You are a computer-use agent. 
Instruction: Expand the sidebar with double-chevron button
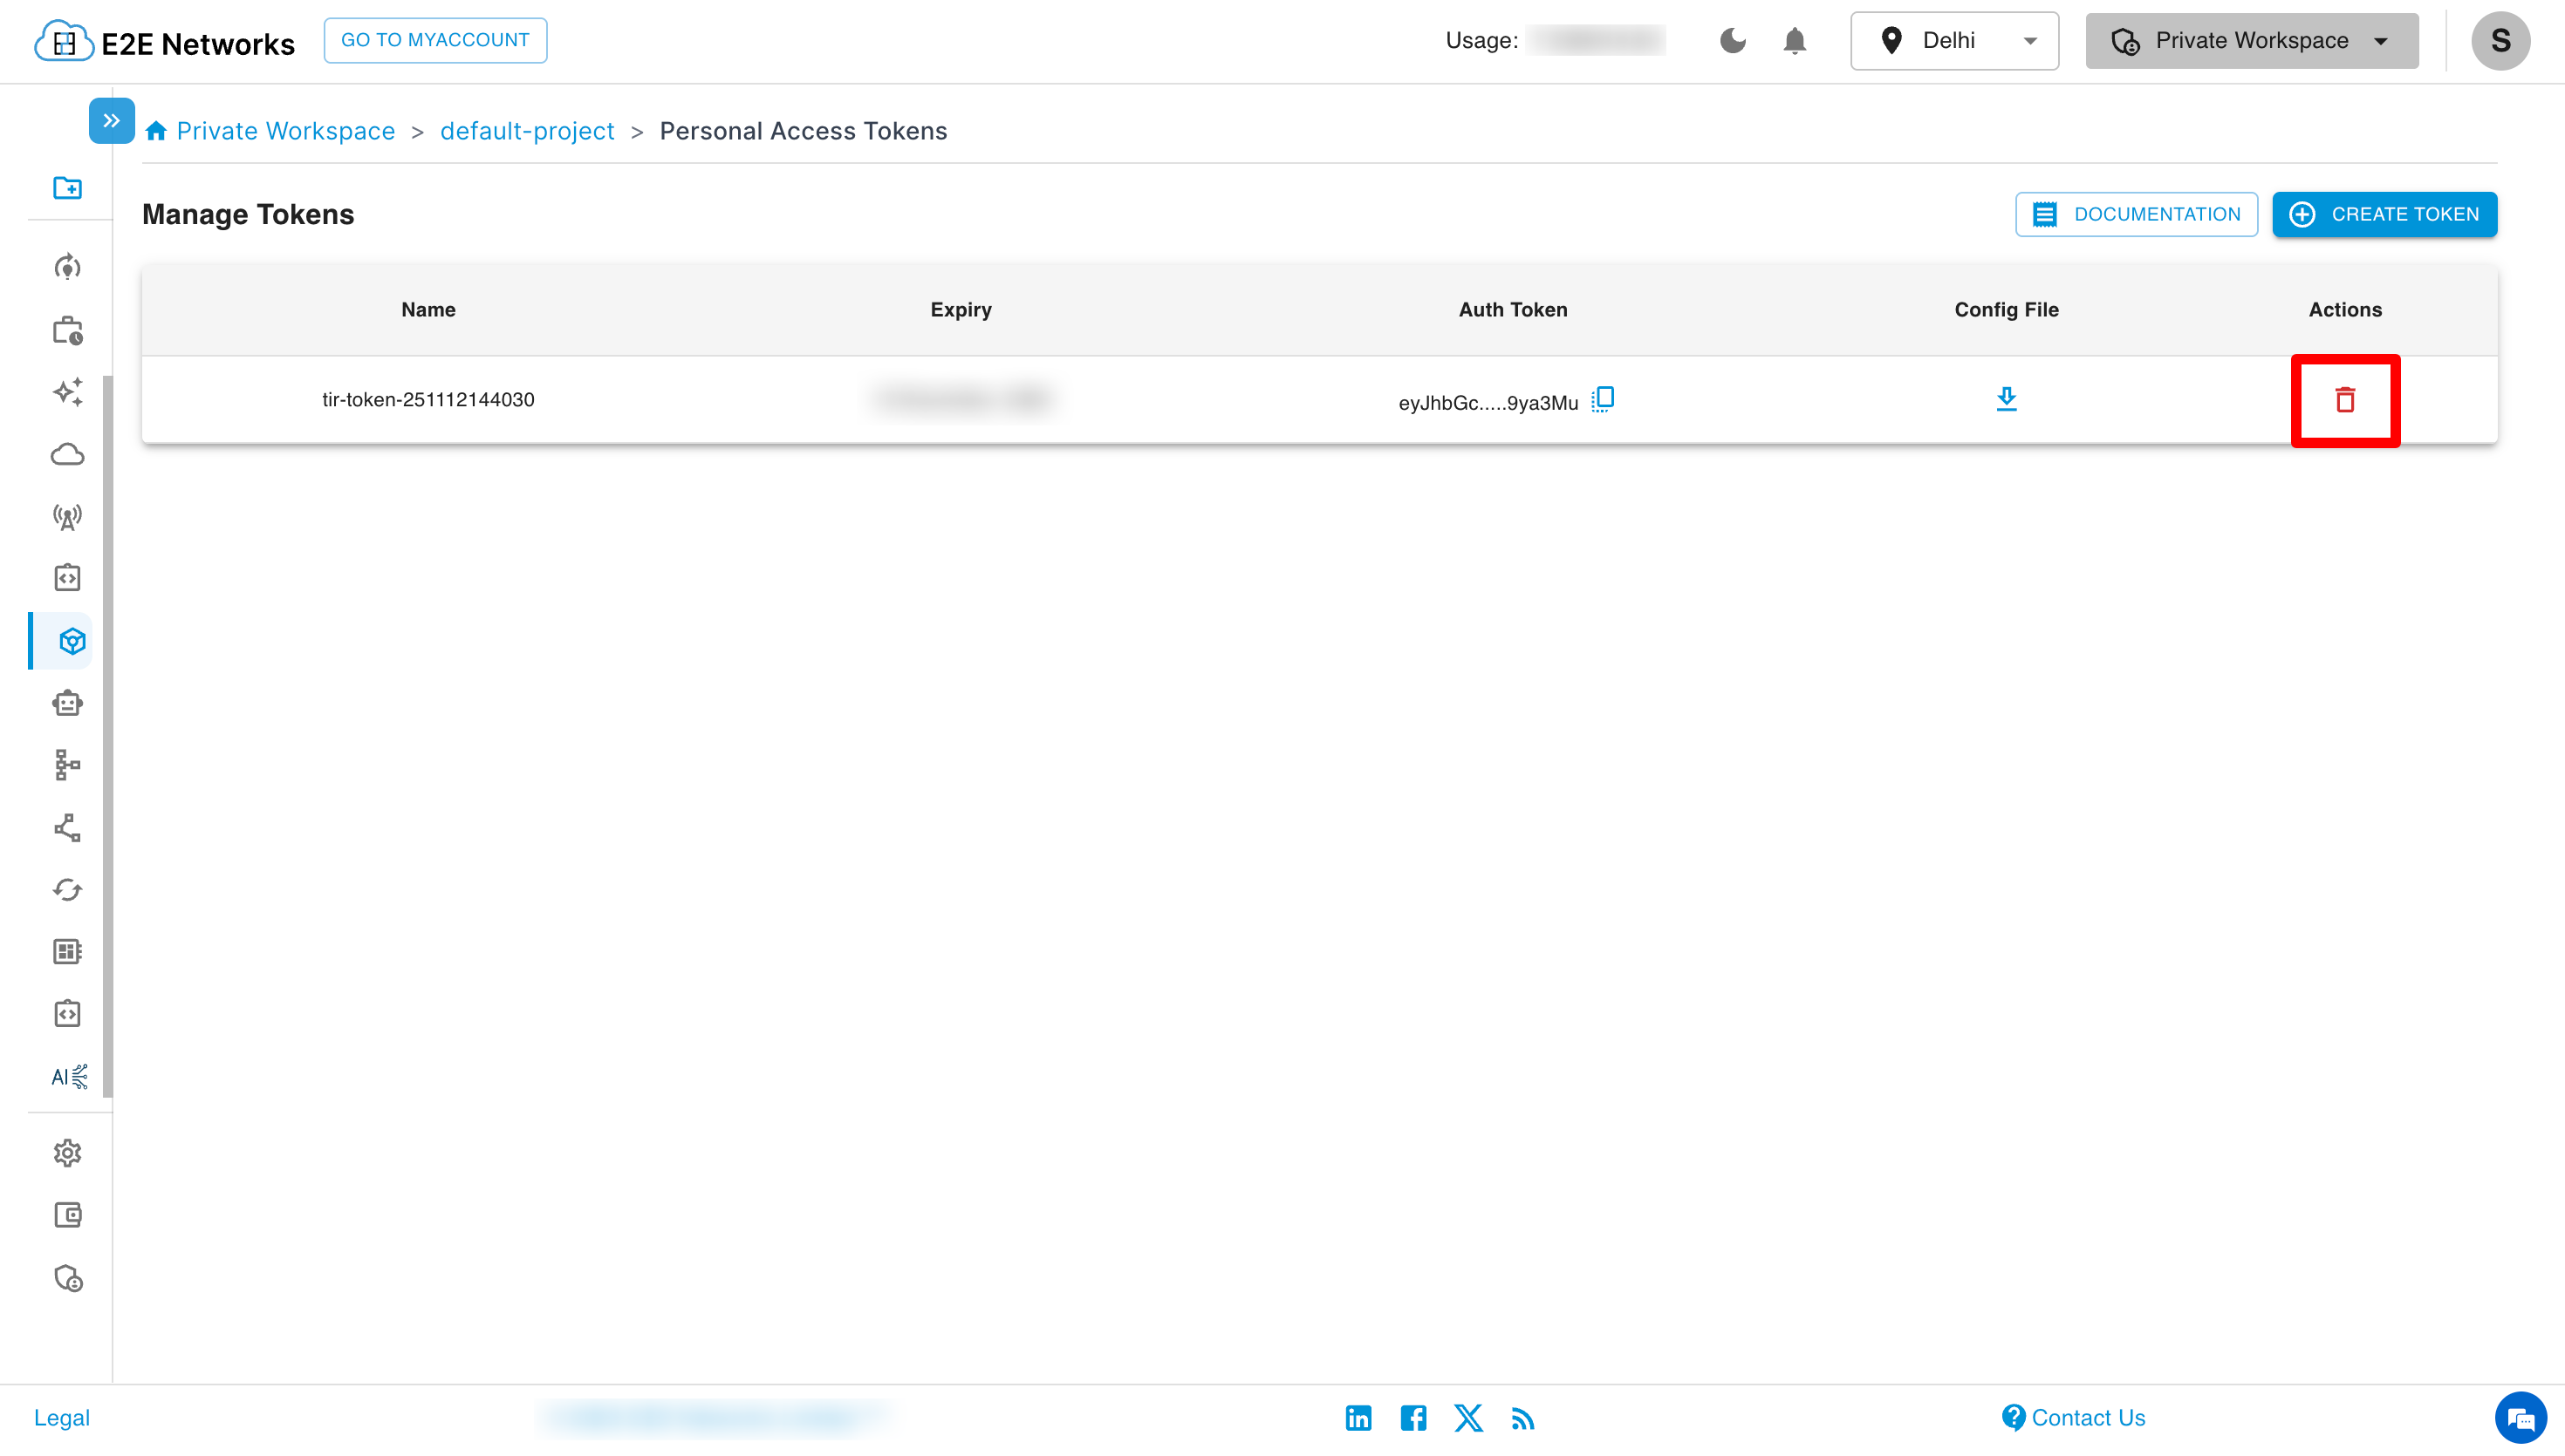pyautogui.click(x=111, y=121)
